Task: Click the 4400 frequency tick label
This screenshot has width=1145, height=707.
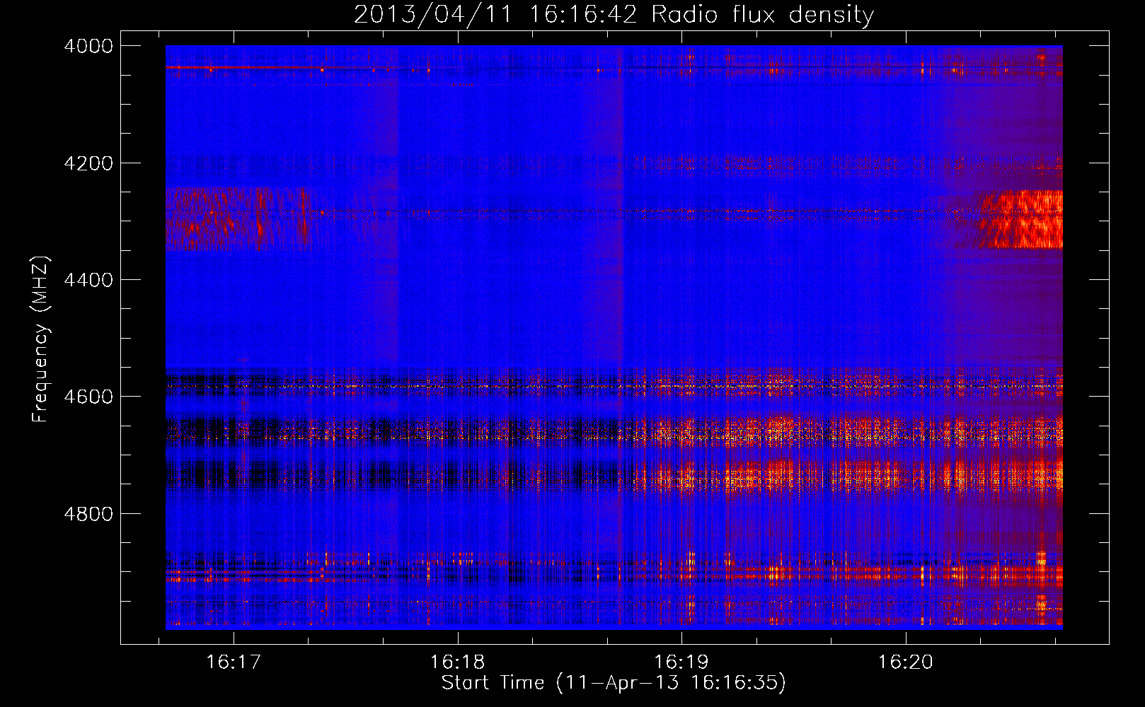Action: (88, 280)
